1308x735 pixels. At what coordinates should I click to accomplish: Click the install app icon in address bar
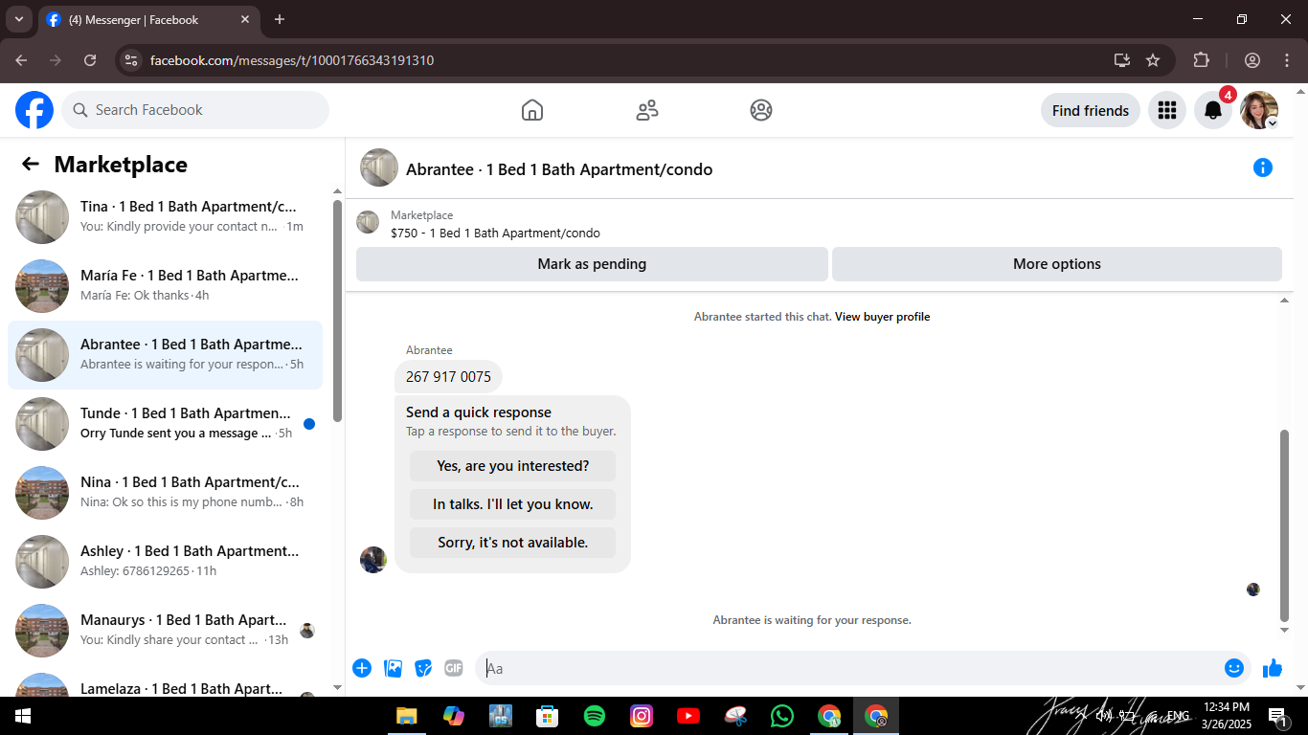tap(1122, 60)
